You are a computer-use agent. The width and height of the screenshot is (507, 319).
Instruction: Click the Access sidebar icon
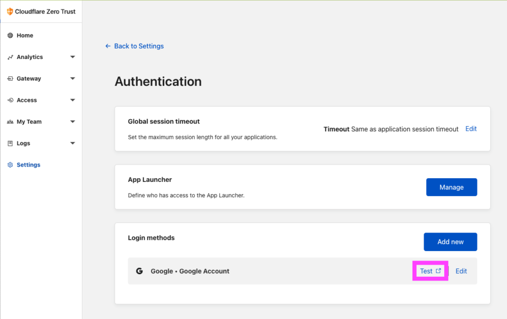coord(10,100)
